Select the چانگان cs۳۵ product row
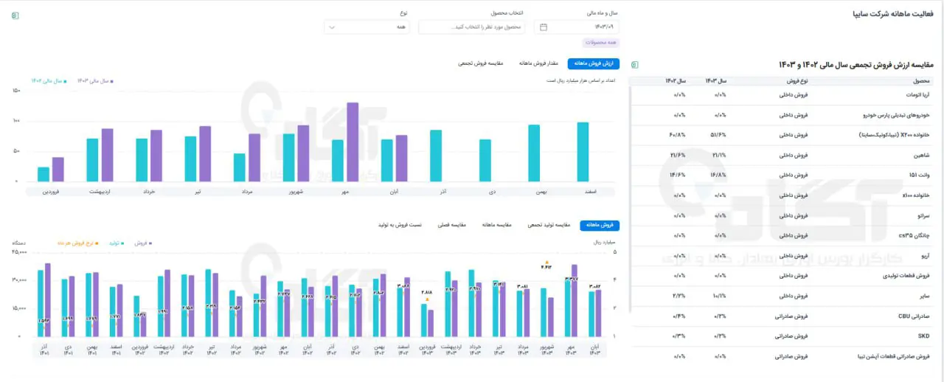The image size is (944, 382). [x=782, y=236]
